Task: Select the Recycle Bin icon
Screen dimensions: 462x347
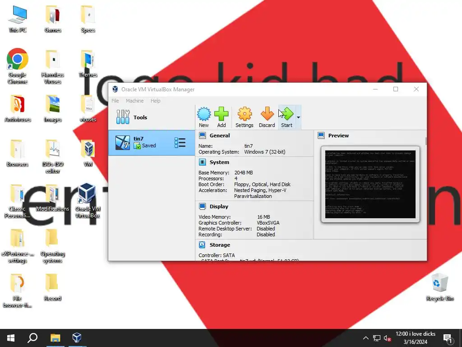Action: point(439,287)
